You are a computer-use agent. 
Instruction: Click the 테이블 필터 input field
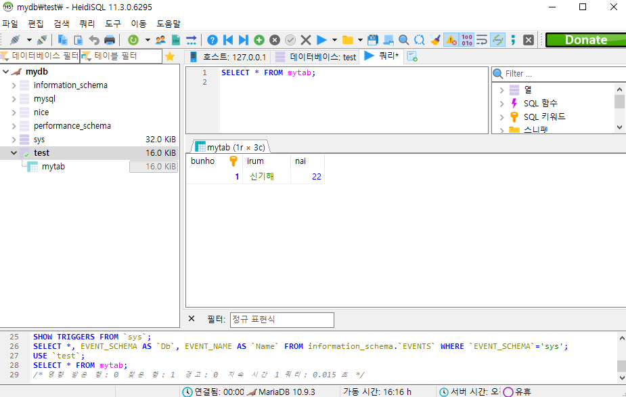point(121,56)
